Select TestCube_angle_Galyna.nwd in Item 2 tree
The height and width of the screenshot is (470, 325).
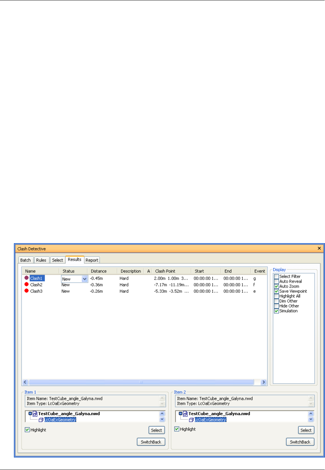pyautogui.click(x=219, y=413)
